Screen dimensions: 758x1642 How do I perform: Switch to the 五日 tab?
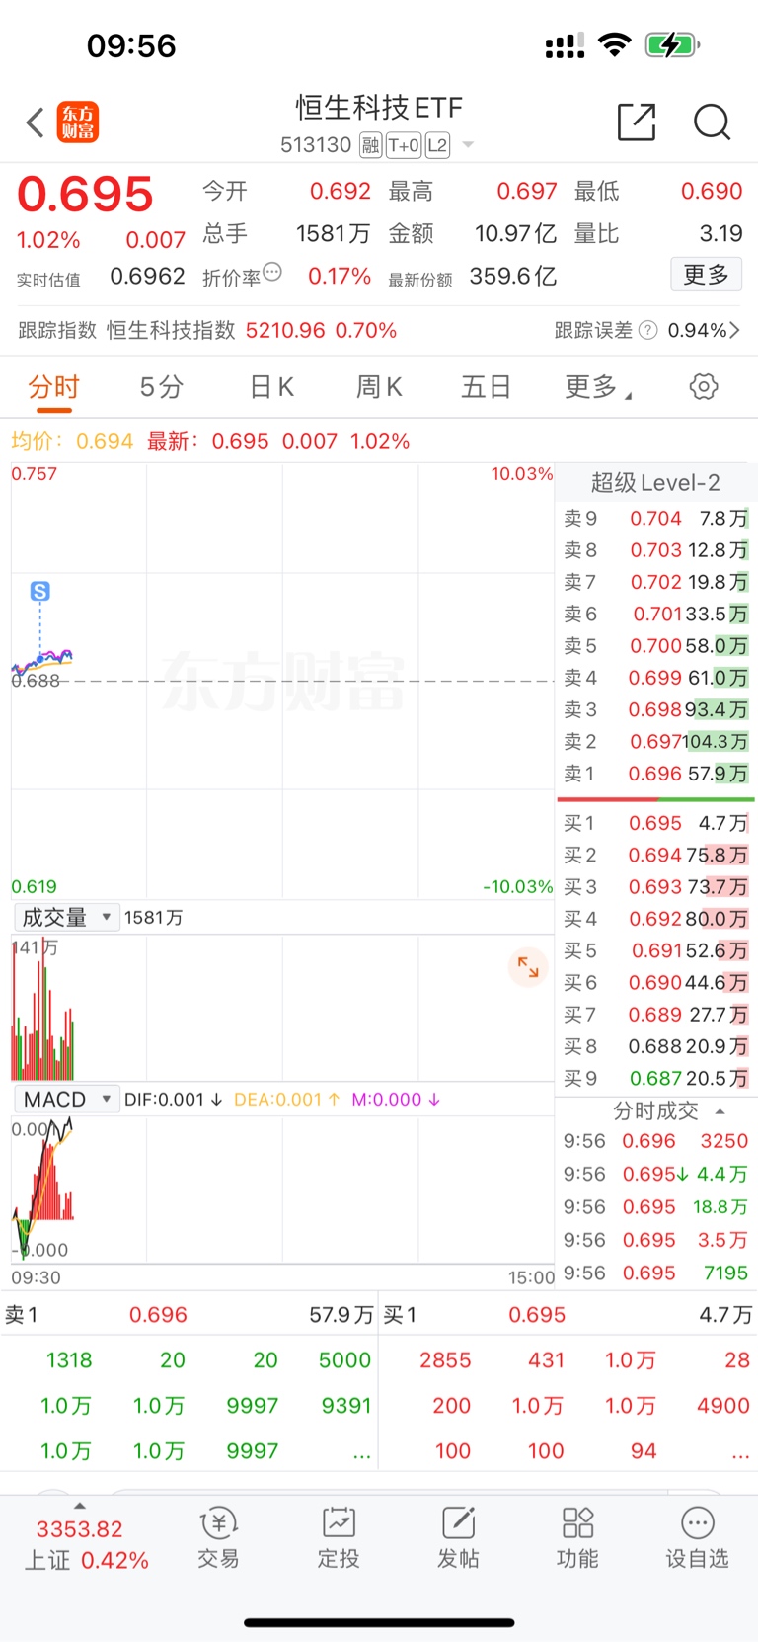(x=486, y=387)
